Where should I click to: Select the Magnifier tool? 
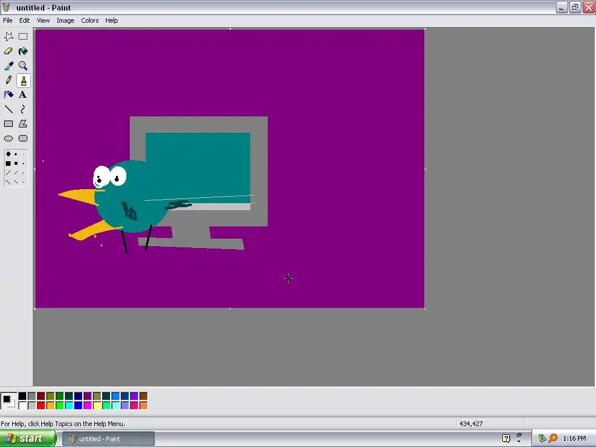[x=23, y=66]
